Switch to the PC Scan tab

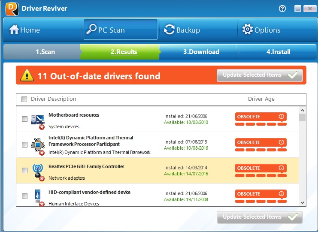(x=121, y=30)
